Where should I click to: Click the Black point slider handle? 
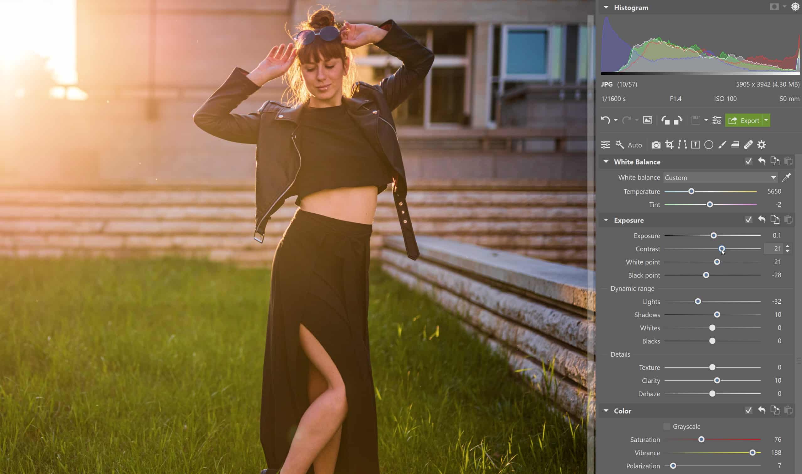point(706,275)
